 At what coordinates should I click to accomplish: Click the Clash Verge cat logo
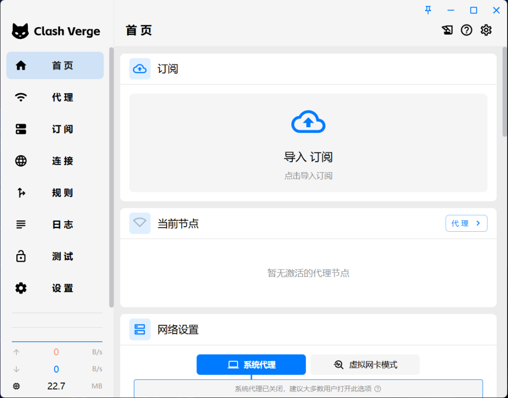[x=20, y=31]
